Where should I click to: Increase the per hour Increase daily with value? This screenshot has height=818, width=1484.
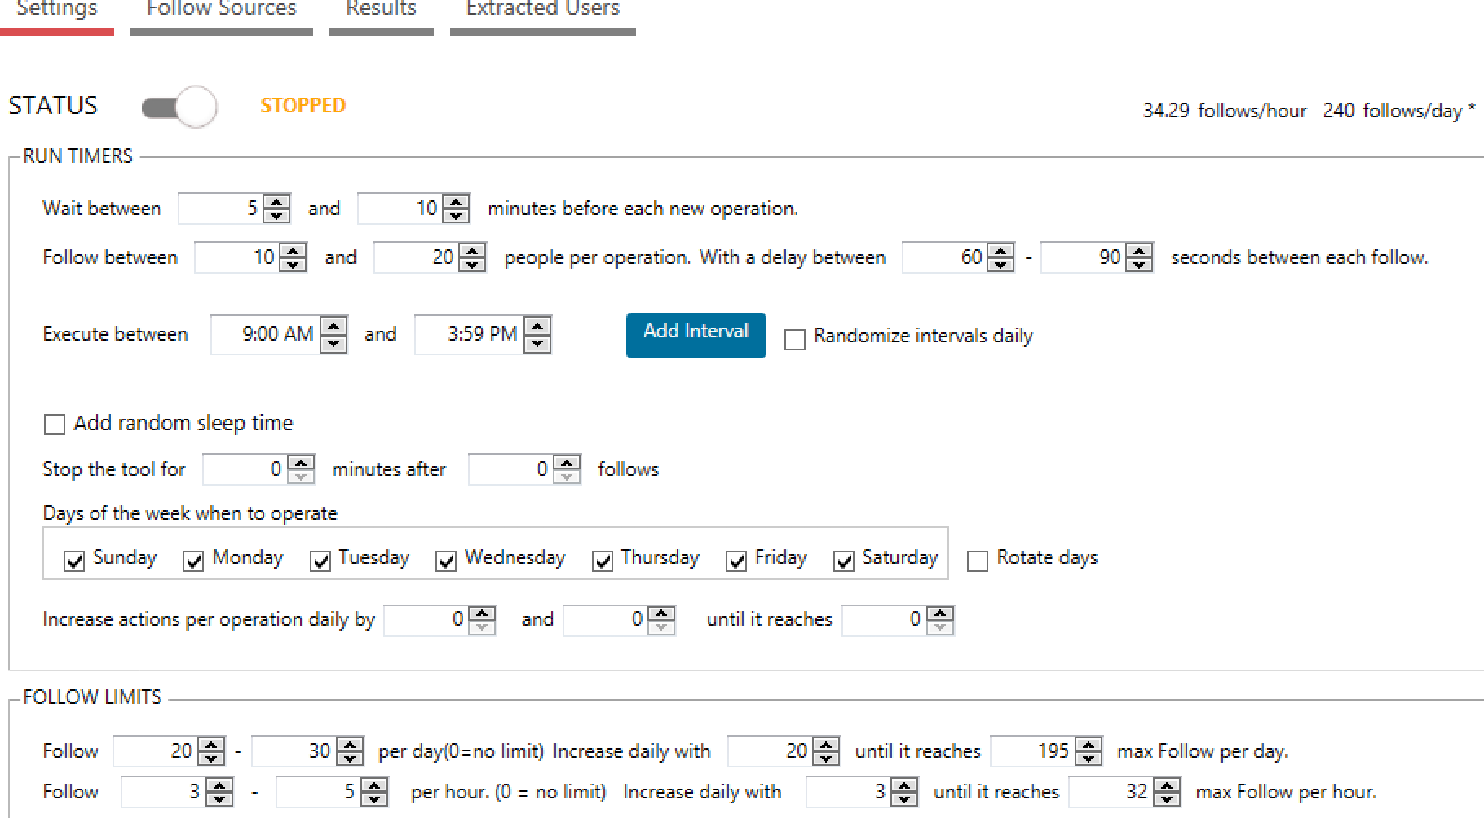point(904,785)
